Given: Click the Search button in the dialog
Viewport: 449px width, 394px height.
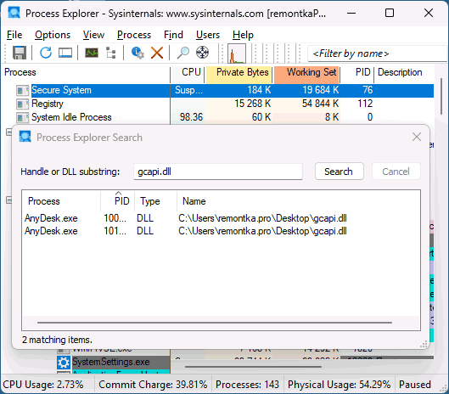Looking at the screenshot, I should 339,172.
